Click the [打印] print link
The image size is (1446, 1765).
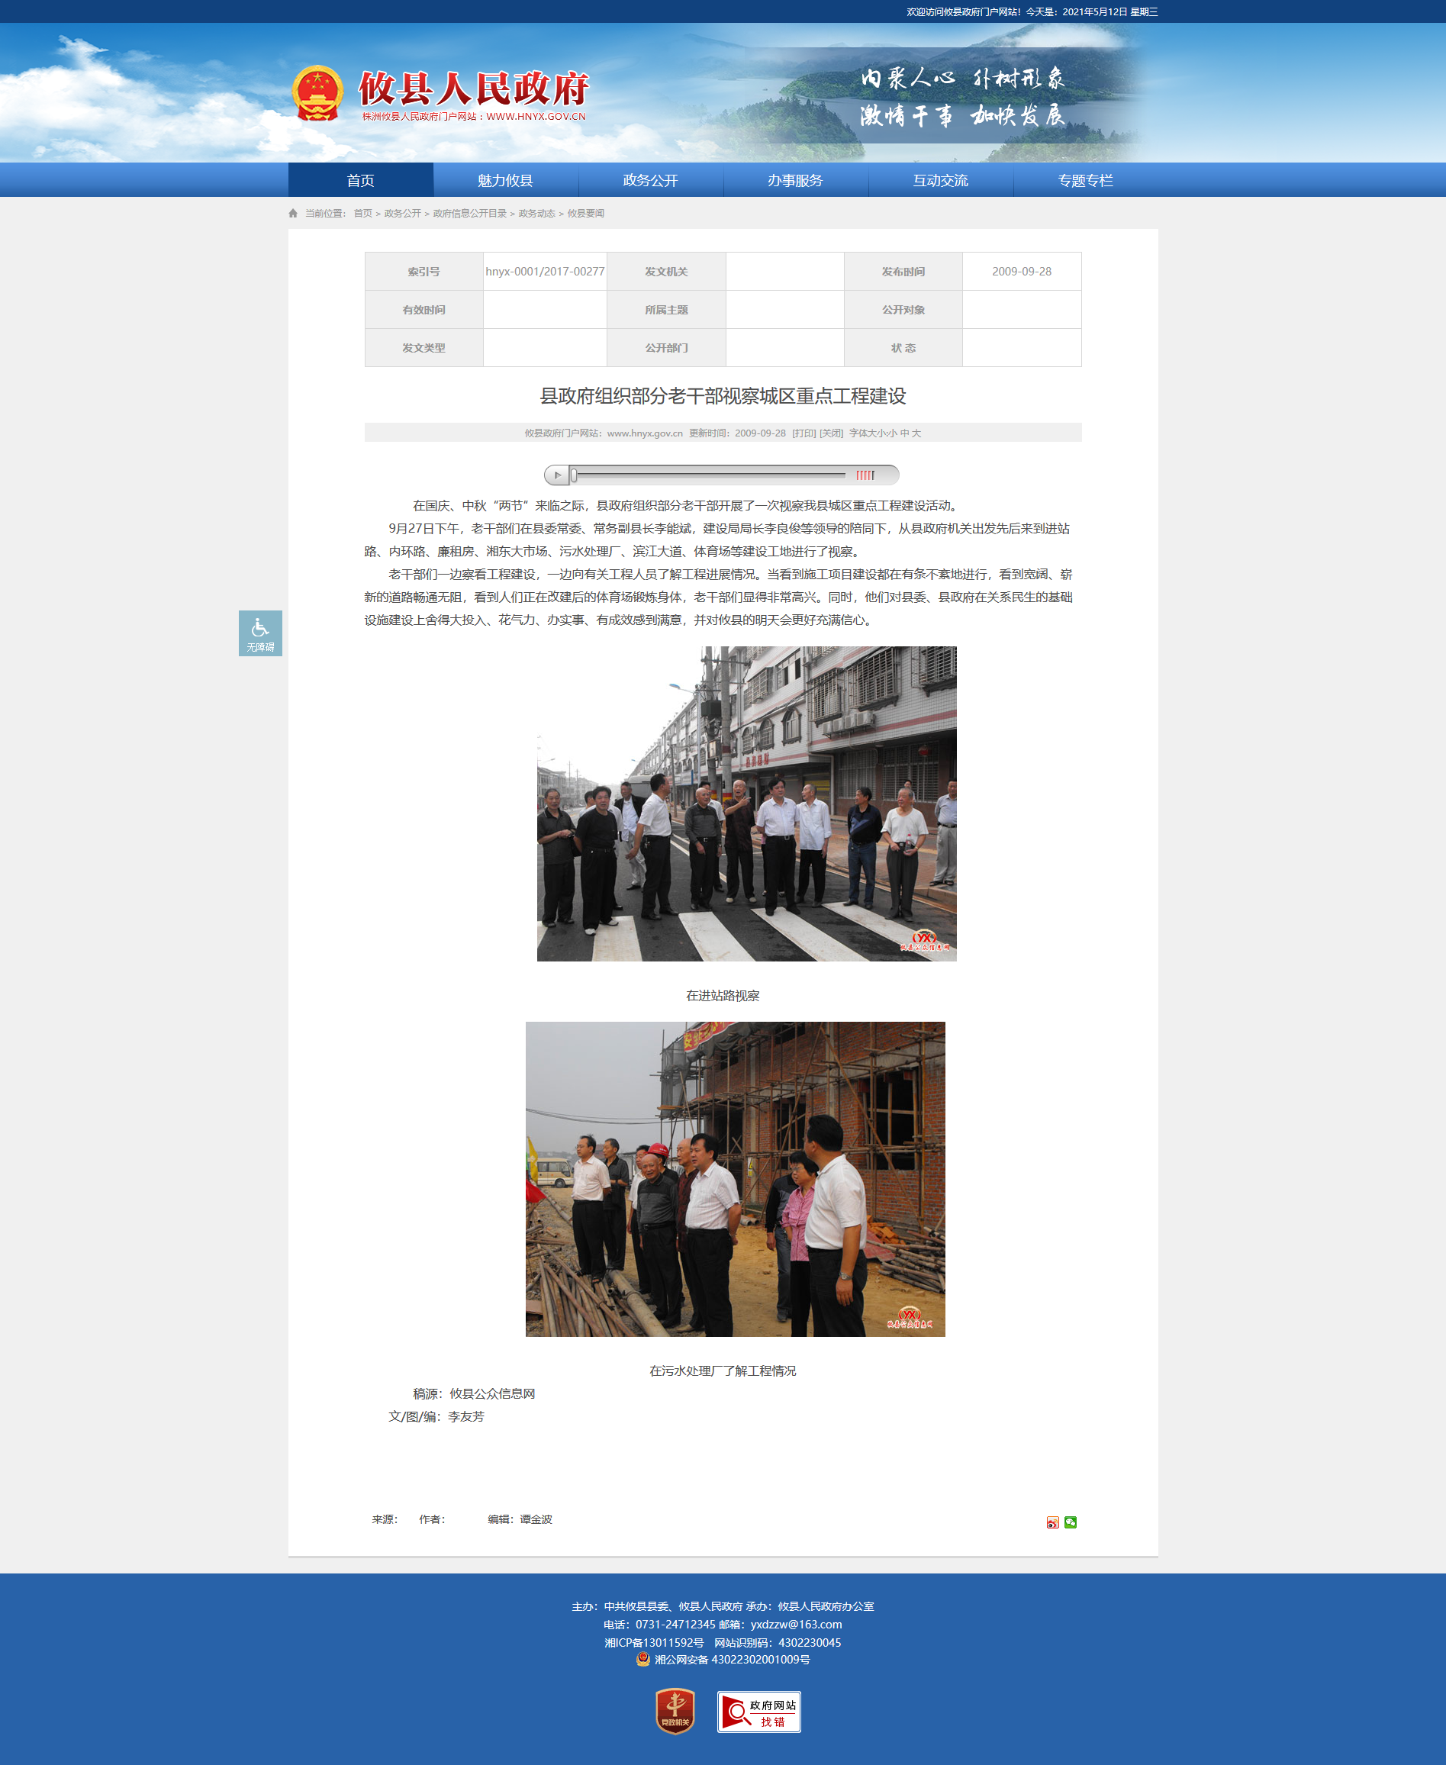pos(804,433)
